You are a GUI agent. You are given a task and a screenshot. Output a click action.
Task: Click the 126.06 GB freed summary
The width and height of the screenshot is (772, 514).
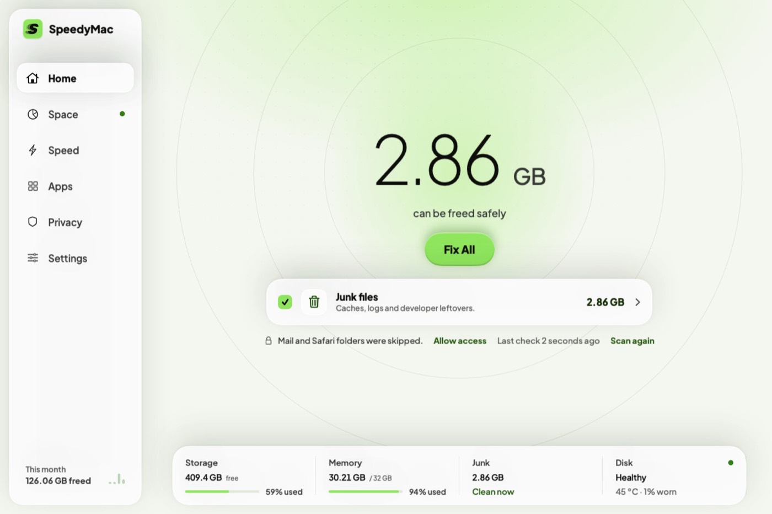[58, 481]
